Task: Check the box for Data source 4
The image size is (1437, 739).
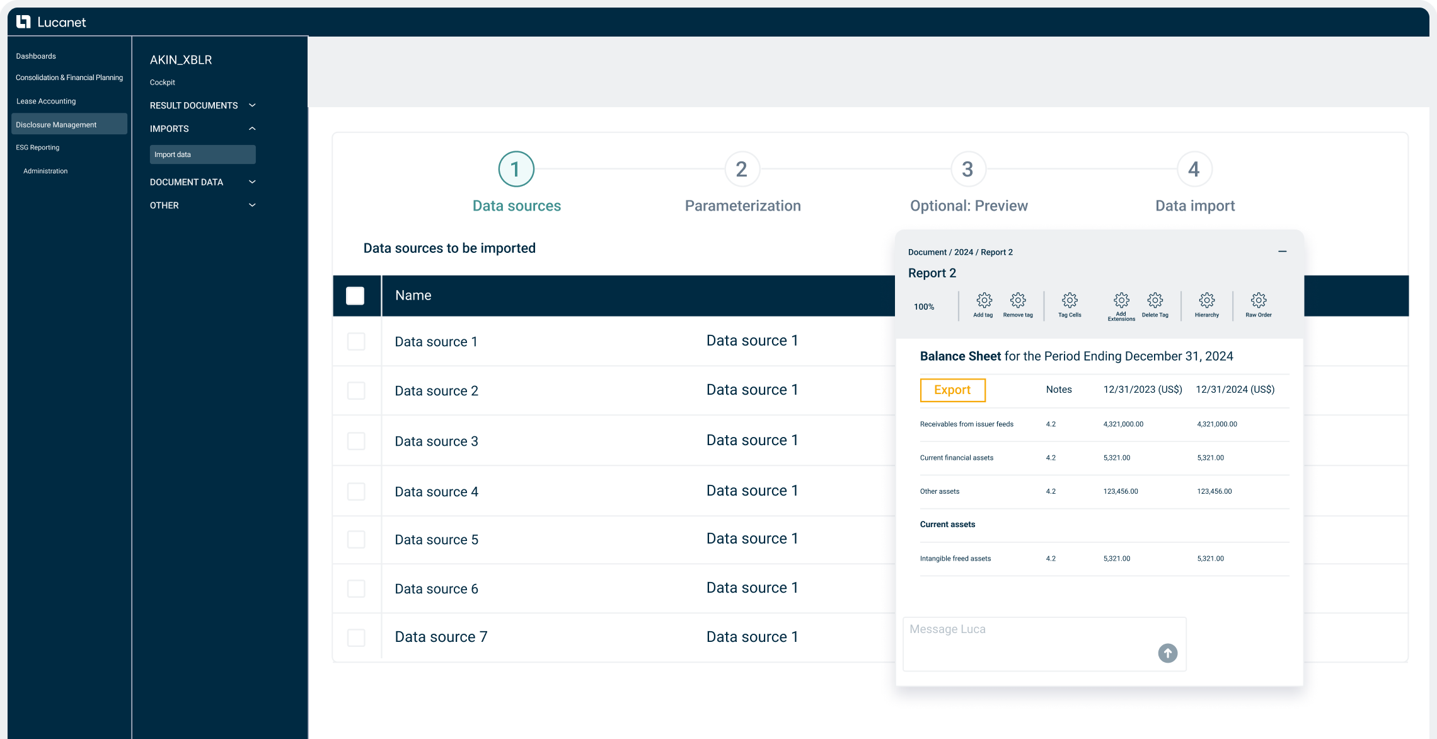Action: [356, 491]
